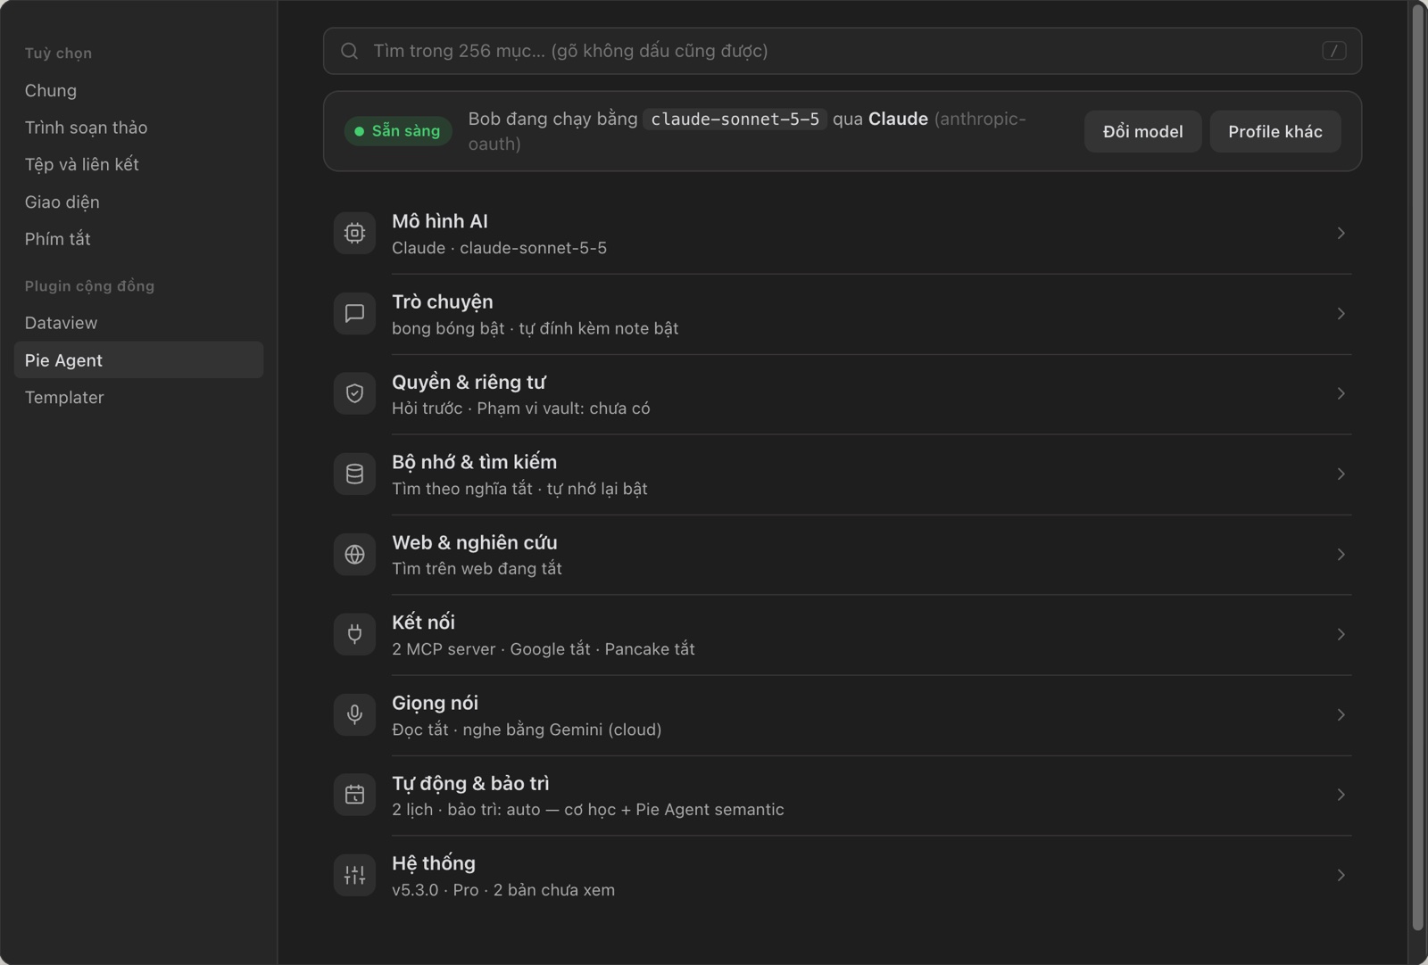Screen dimensions: 1428x965
Task: Expand the Quyền & riêng tư chevron
Action: click(1341, 393)
